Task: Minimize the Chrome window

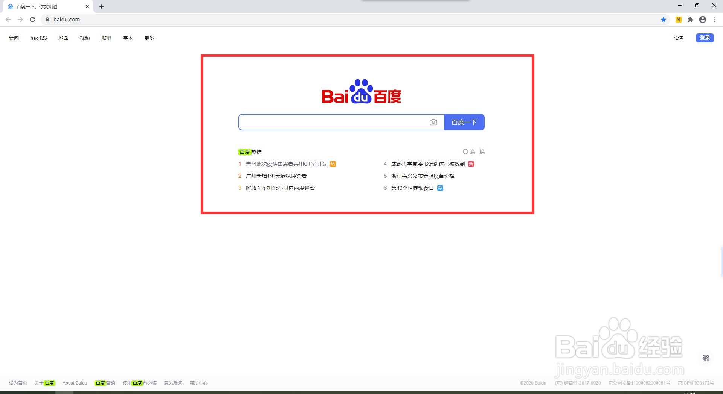Action: click(x=680, y=5)
